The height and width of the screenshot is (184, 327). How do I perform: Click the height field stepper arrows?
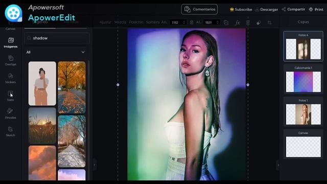tap(218, 22)
